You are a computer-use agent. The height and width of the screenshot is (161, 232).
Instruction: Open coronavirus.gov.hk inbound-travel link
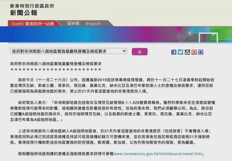158,154
